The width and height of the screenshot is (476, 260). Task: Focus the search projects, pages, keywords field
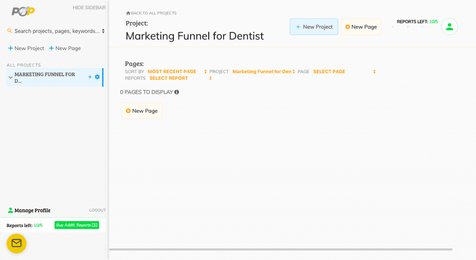57,31
